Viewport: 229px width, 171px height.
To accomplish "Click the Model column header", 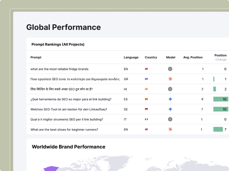I will [170, 57].
